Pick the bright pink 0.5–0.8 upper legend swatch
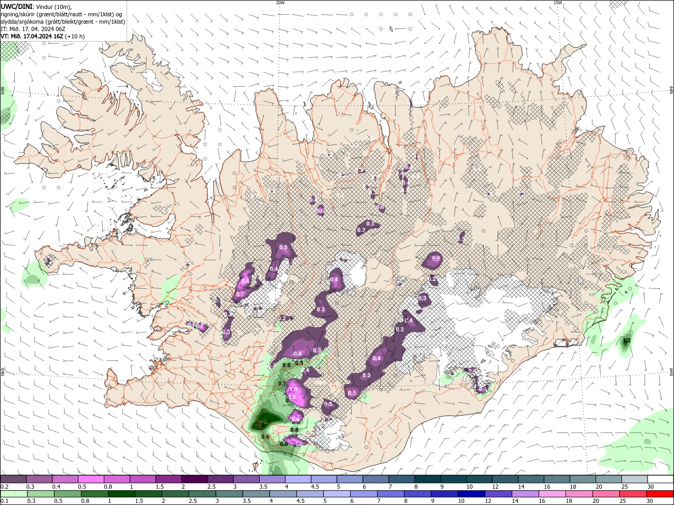This screenshot has height=505, width=674. tap(91, 479)
